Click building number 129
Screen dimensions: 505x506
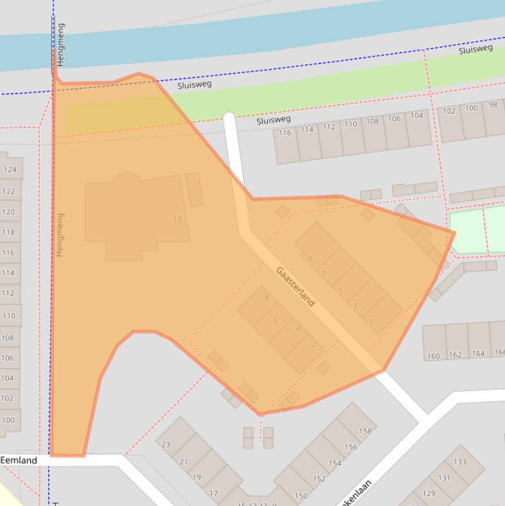tap(429, 493)
